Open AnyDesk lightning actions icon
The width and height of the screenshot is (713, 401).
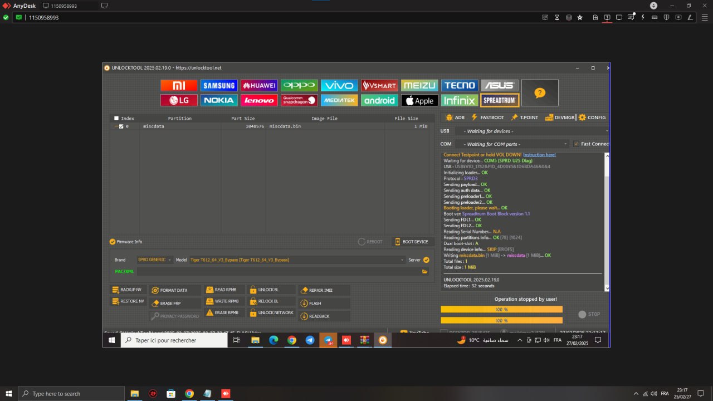(x=643, y=17)
